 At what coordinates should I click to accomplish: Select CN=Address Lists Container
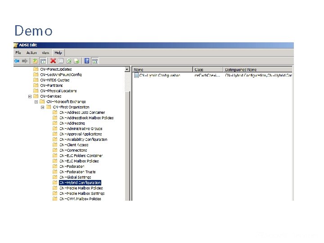click(x=82, y=112)
